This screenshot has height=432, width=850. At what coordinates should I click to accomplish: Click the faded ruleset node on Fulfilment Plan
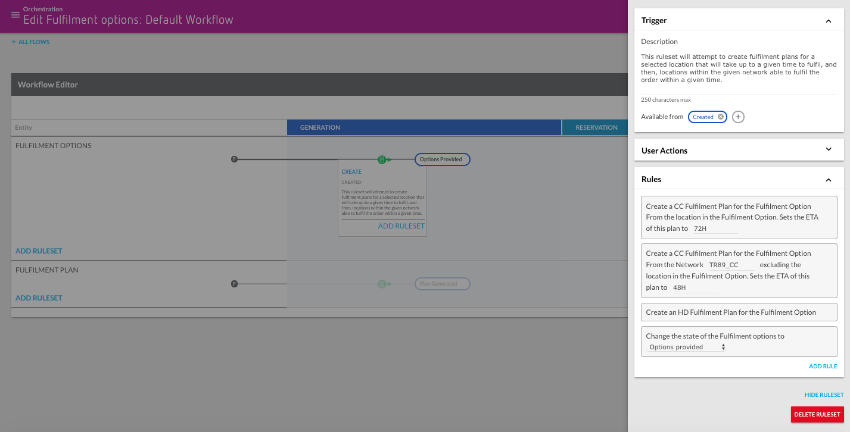click(382, 284)
